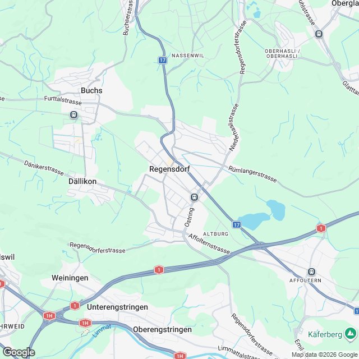Viewport: 359px width, 359px height.
Task: Click the Oberhasli area train station icon
Action: 319,34
